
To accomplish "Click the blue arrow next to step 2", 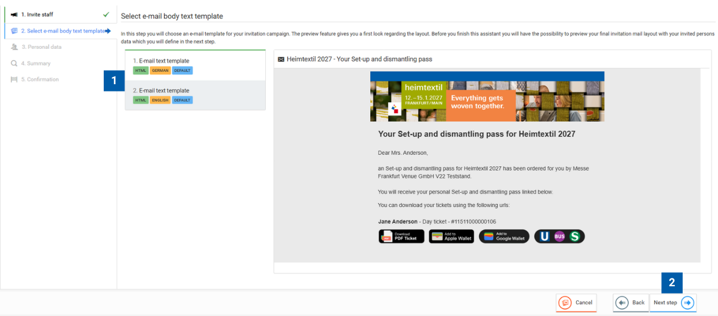I will [108, 31].
